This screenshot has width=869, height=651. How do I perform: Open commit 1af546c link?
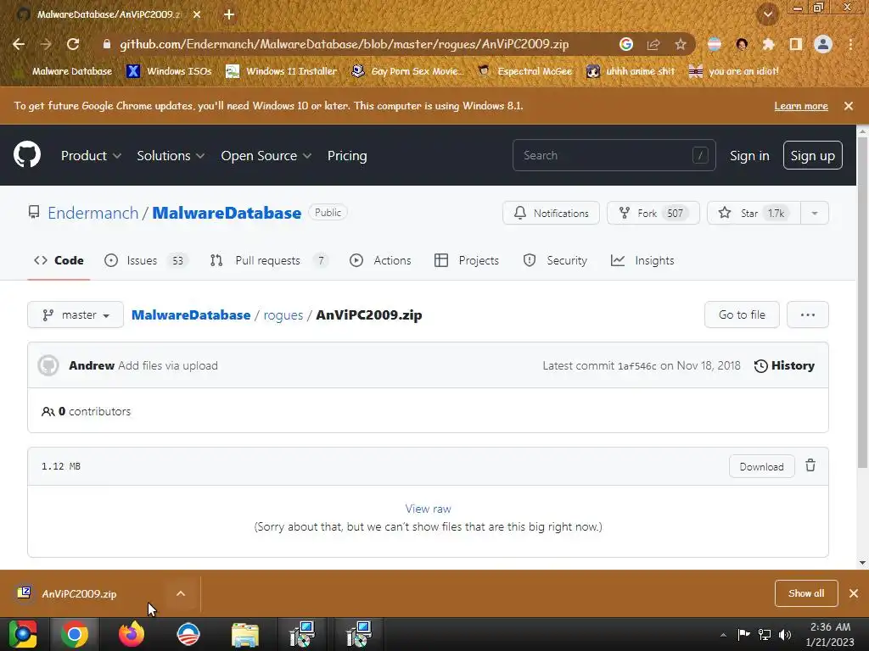[636, 366]
